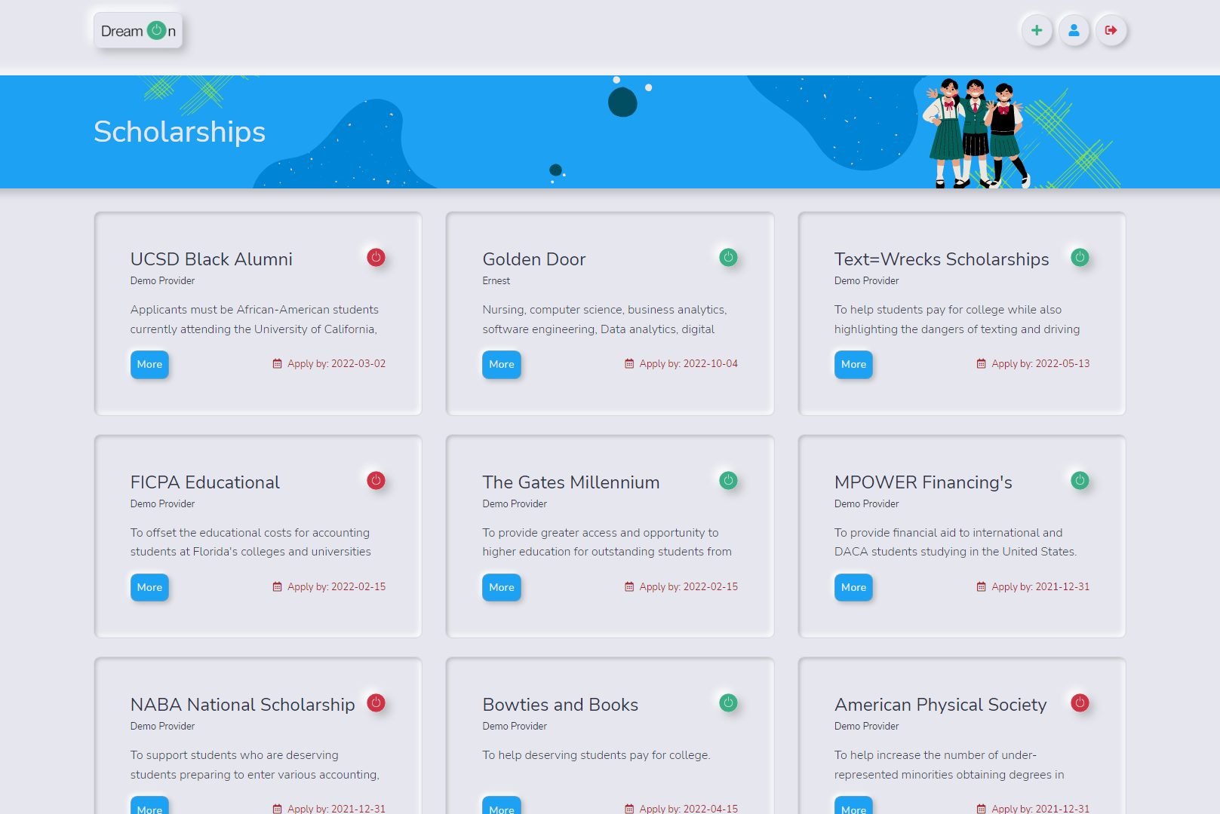Click More on the FICPA Educational card
The image size is (1220, 814).
[149, 587]
